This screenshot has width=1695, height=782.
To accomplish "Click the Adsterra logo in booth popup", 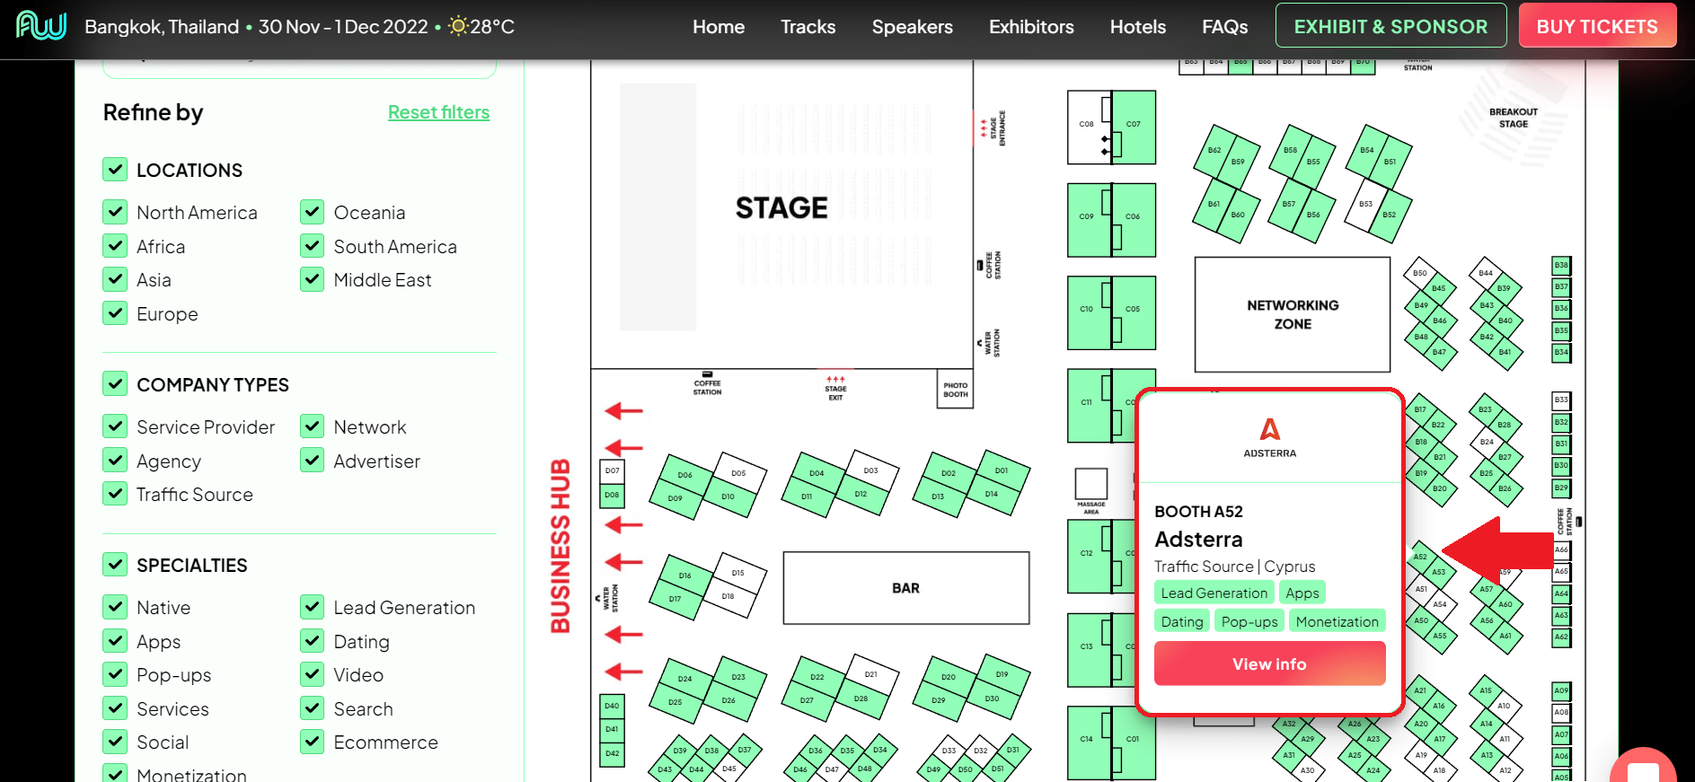I will click(1269, 437).
